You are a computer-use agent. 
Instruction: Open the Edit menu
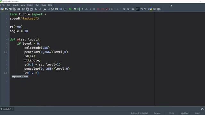(x=9, y=5)
